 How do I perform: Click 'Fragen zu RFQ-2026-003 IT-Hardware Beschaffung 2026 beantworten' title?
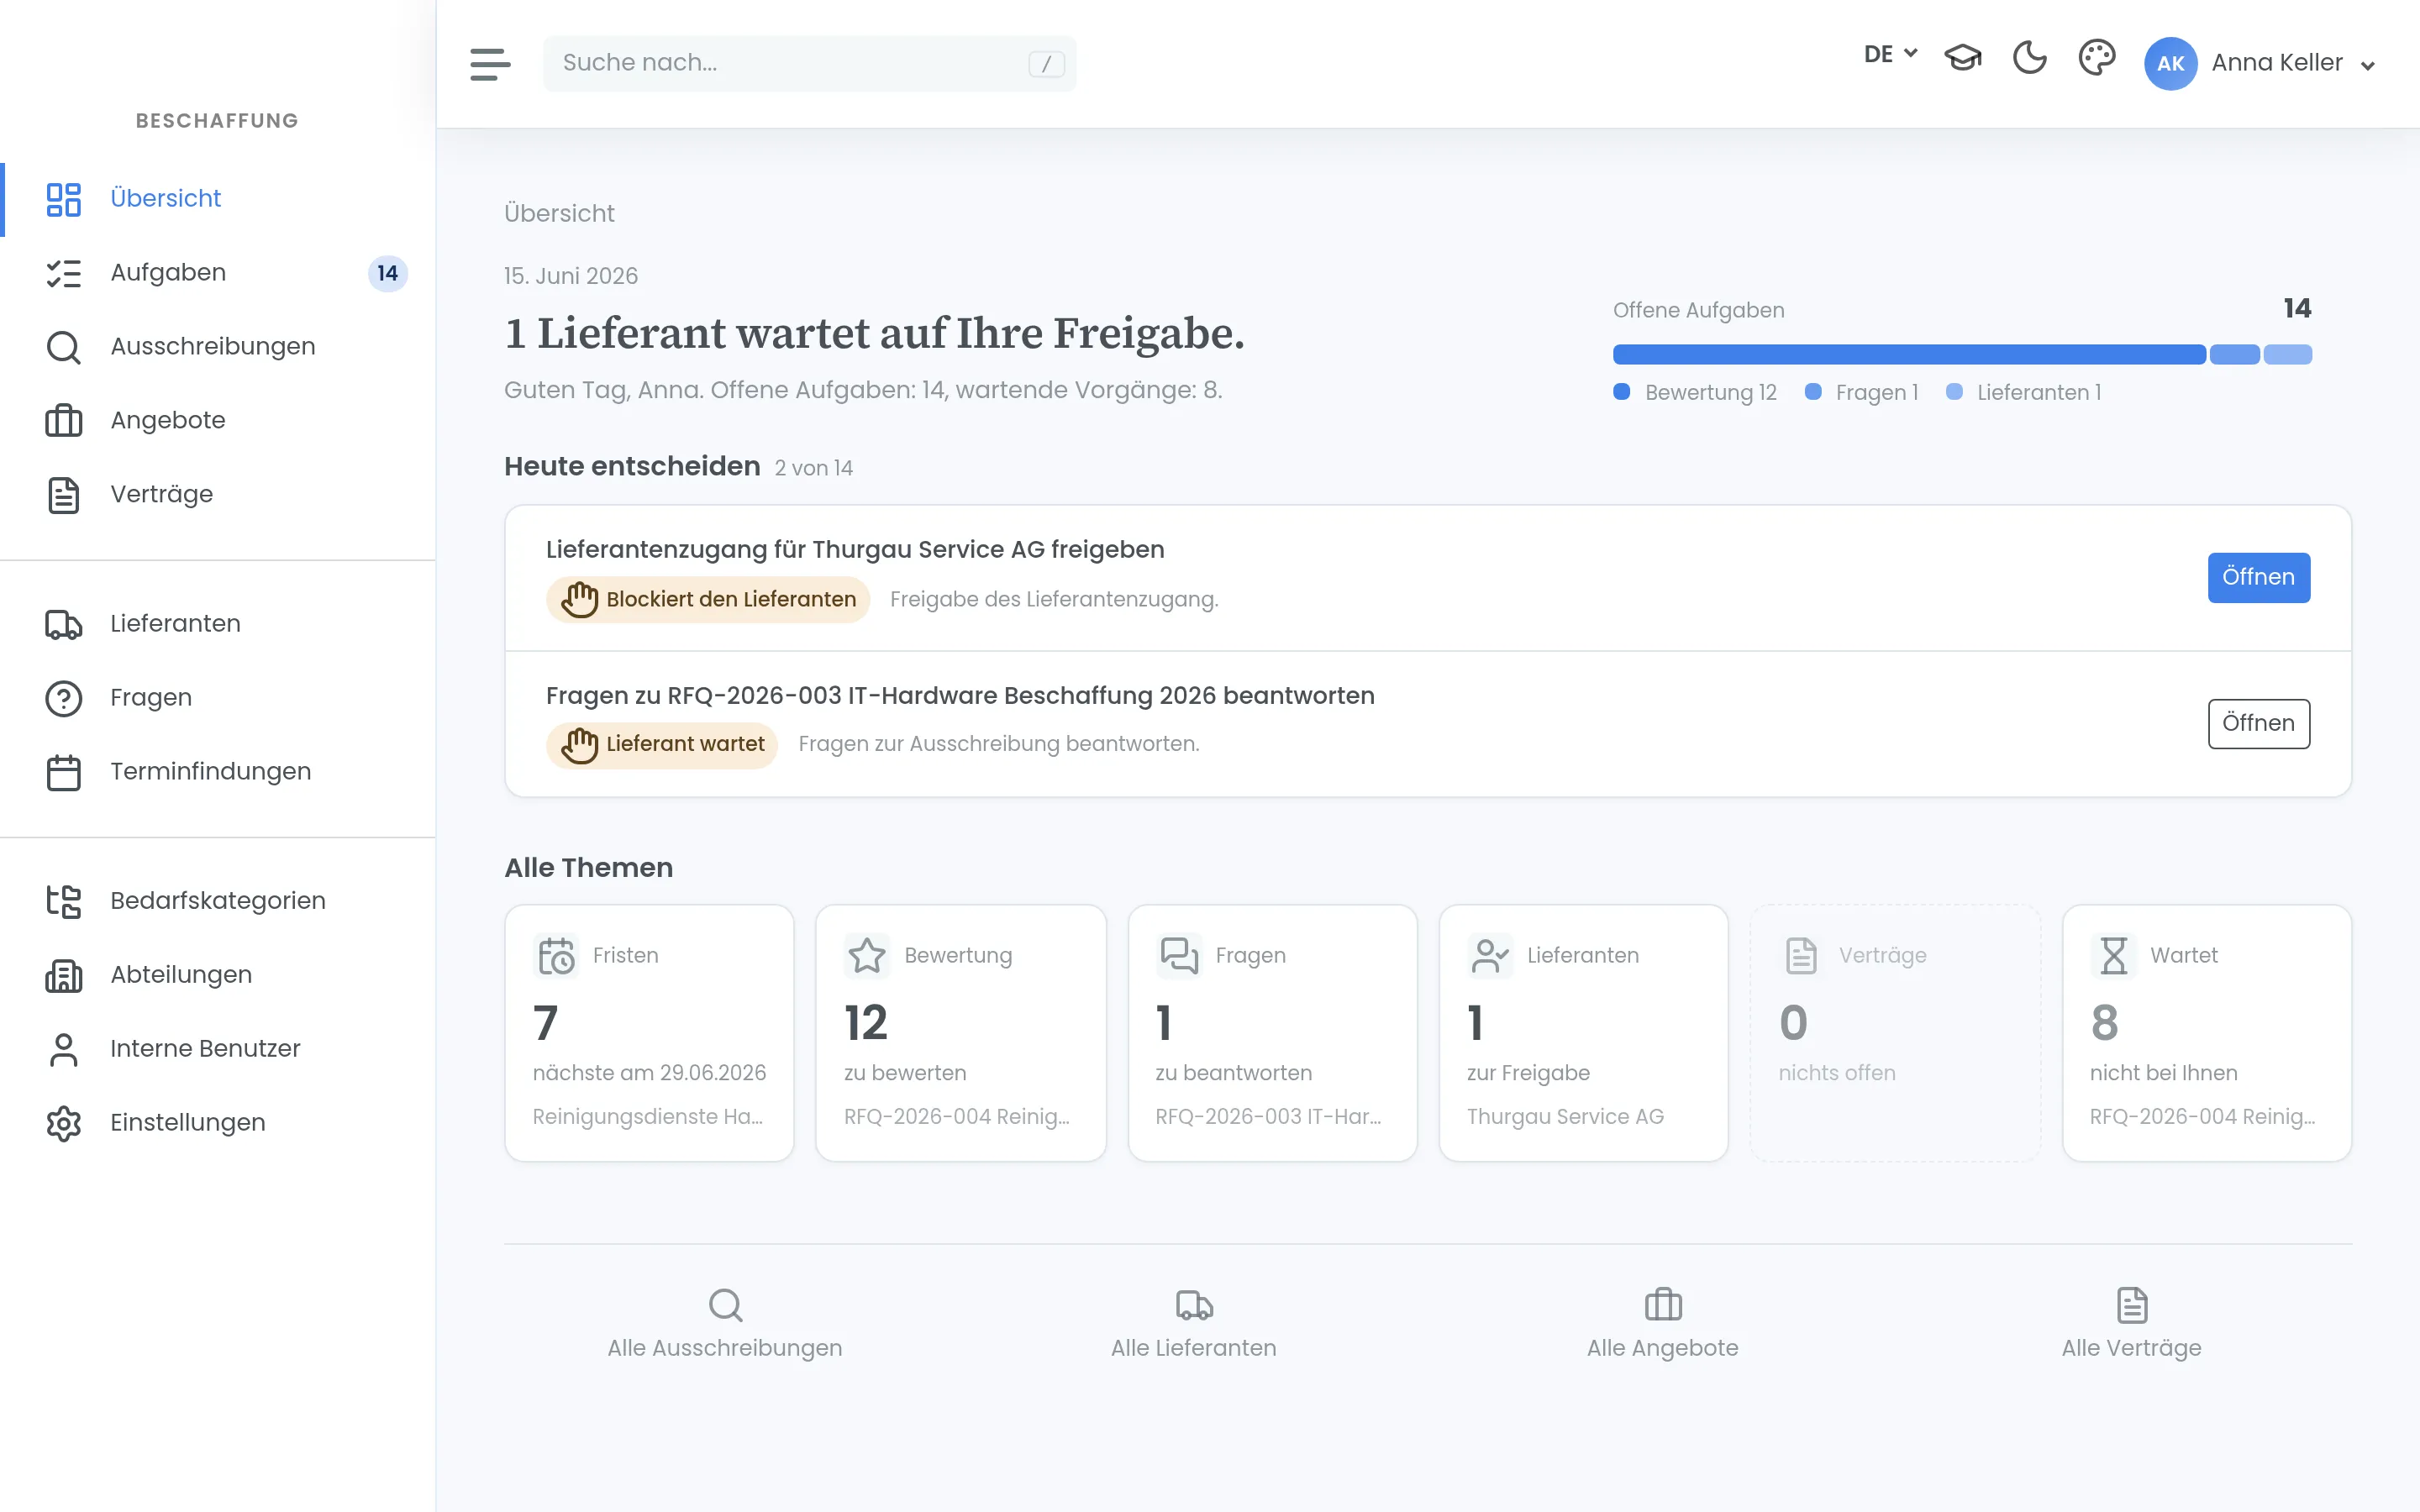(x=960, y=695)
